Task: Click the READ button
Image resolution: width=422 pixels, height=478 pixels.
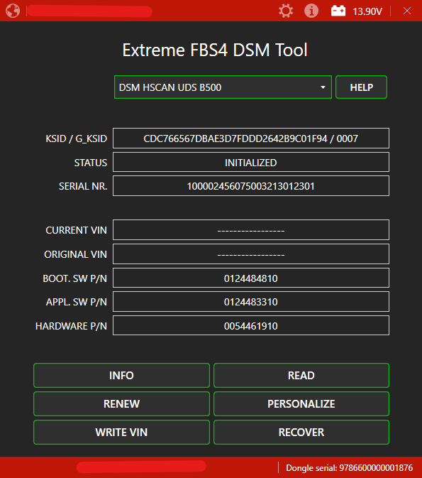Action: (x=301, y=375)
